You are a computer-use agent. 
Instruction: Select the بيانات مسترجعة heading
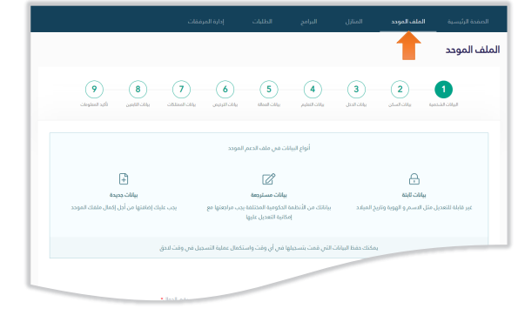pyautogui.click(x=269, y=195)
